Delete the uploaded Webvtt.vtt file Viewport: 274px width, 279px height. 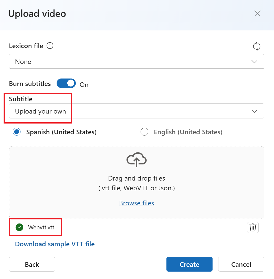[x=253, y=227]
